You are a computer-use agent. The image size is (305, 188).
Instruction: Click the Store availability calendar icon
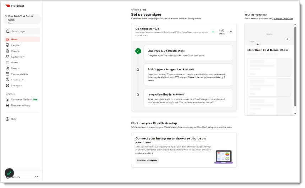[x=7, y=74]
